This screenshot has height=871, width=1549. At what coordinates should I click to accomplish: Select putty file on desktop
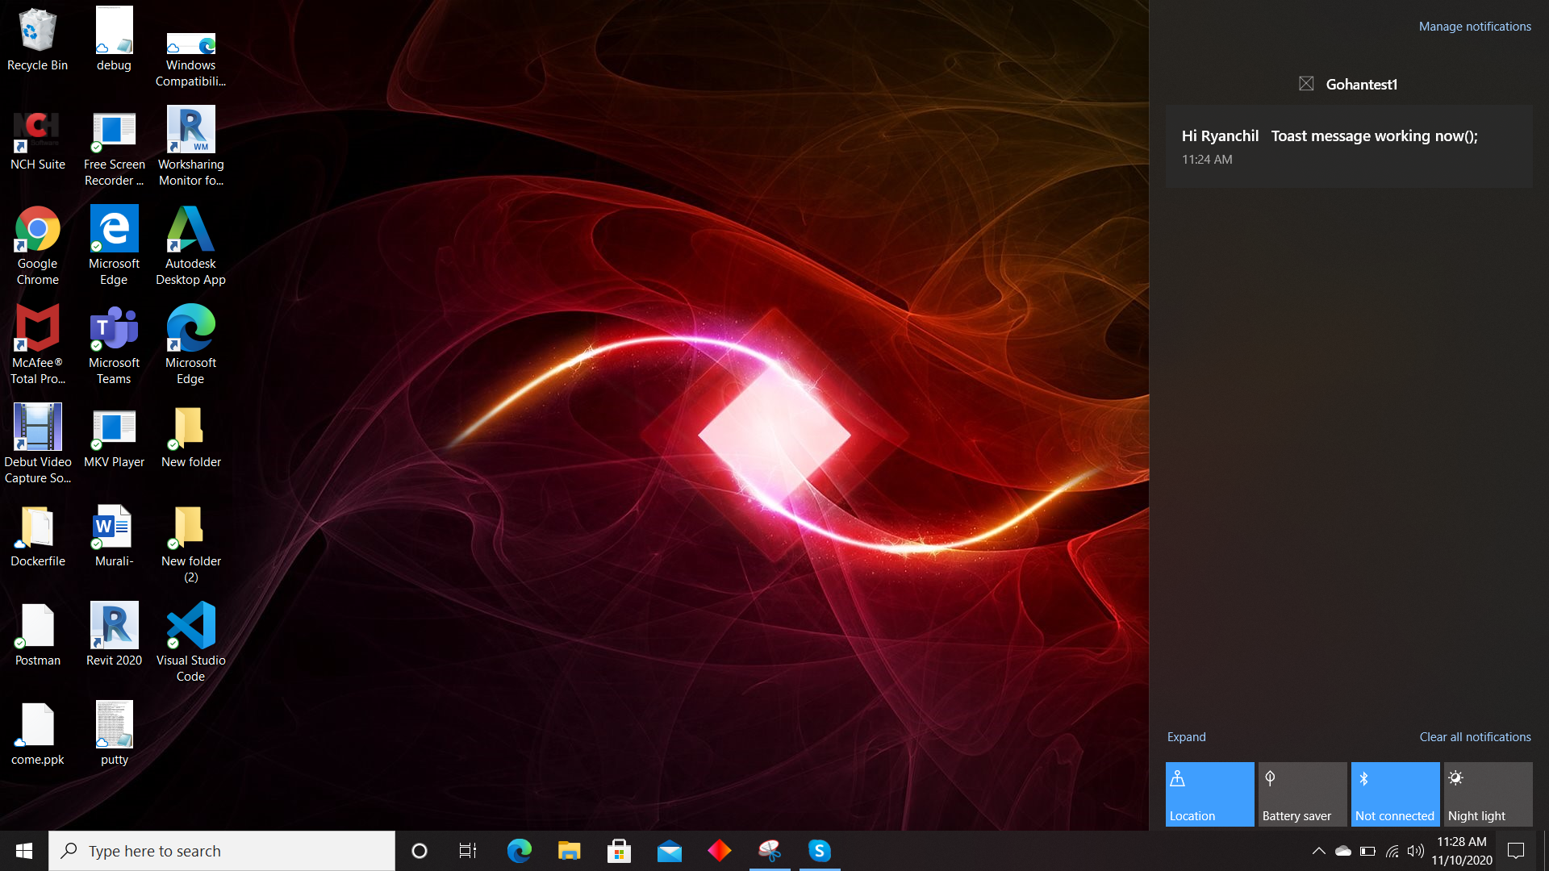(114, 734)
